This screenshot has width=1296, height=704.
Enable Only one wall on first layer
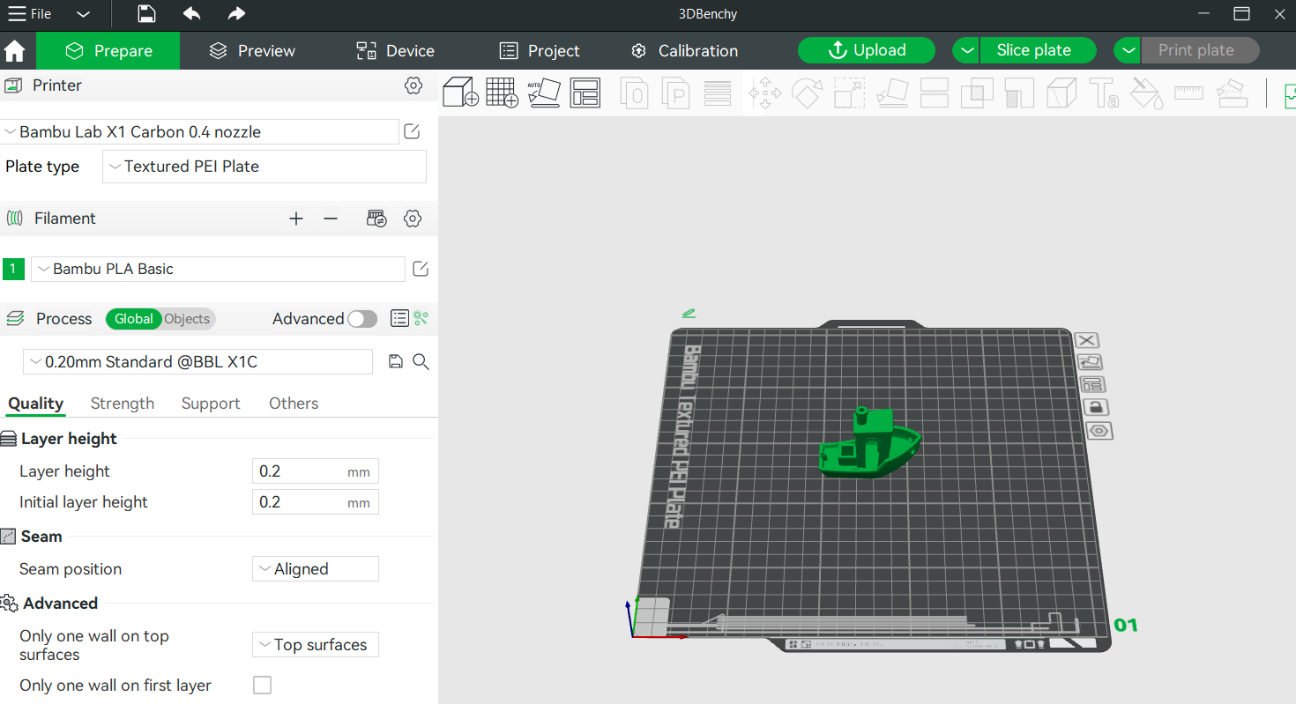pos(262,685)
